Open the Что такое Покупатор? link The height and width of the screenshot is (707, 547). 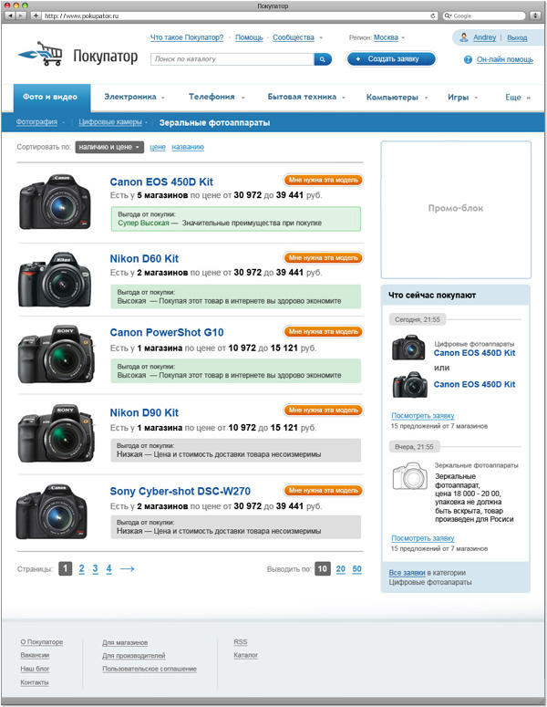click(x=187, y=38)
